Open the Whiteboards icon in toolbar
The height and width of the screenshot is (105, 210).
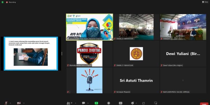pos(156,103)
